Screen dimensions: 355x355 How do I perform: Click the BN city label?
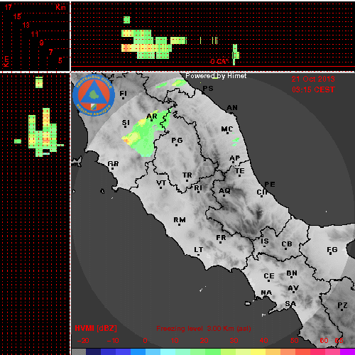pyautogui.click(x=292, y=273)
